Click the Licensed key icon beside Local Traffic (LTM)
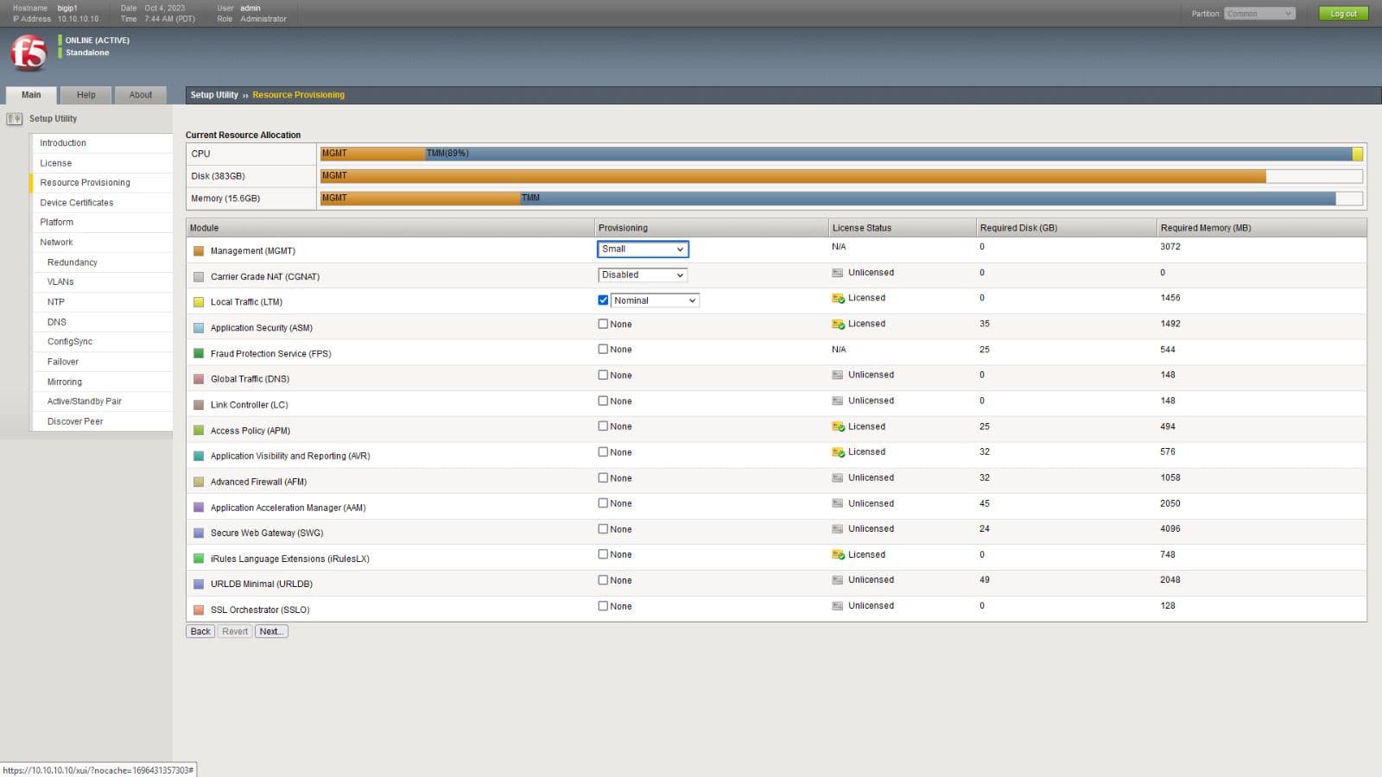This screenshot has height=777, width=1382. 836,298
